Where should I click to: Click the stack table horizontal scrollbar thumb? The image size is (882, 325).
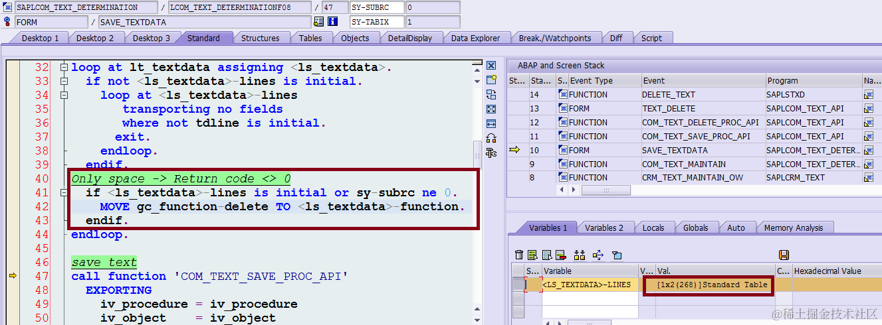pyautogui.click(x=606, y=190)
